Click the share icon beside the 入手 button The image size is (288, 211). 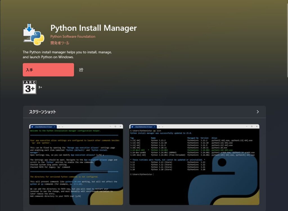(81, 70)
